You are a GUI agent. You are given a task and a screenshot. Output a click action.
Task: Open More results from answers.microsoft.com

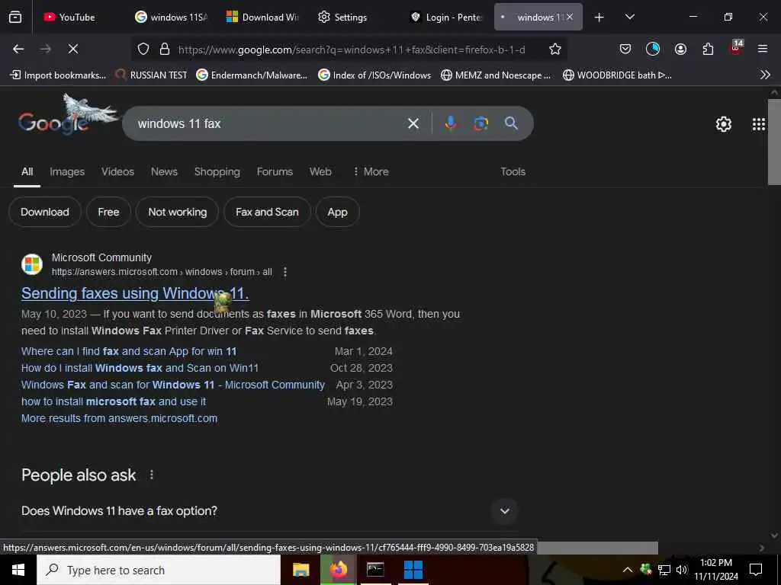[119, 418]
